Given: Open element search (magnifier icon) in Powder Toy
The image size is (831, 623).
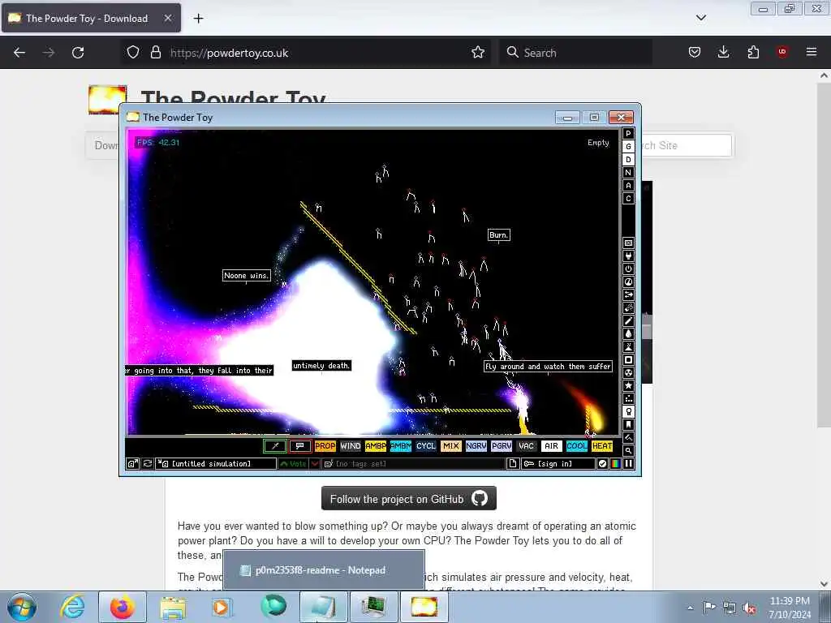Looking at the screenshot, I should point(628,451).
